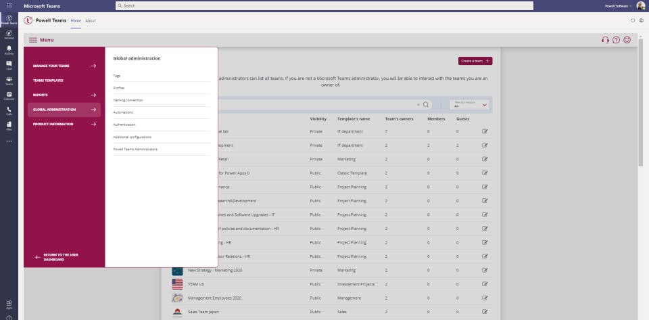Open the Apps store icon in rail
This screenshot has width=649, height=320.
click(9, 304)
